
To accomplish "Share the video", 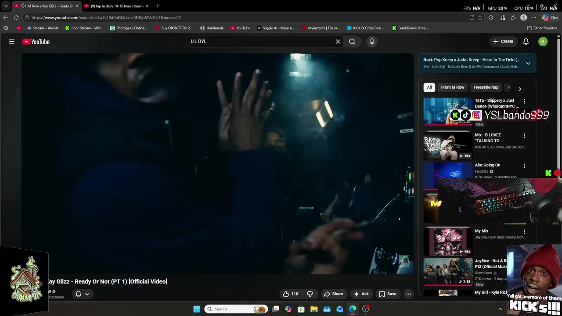I will point(333,294).
